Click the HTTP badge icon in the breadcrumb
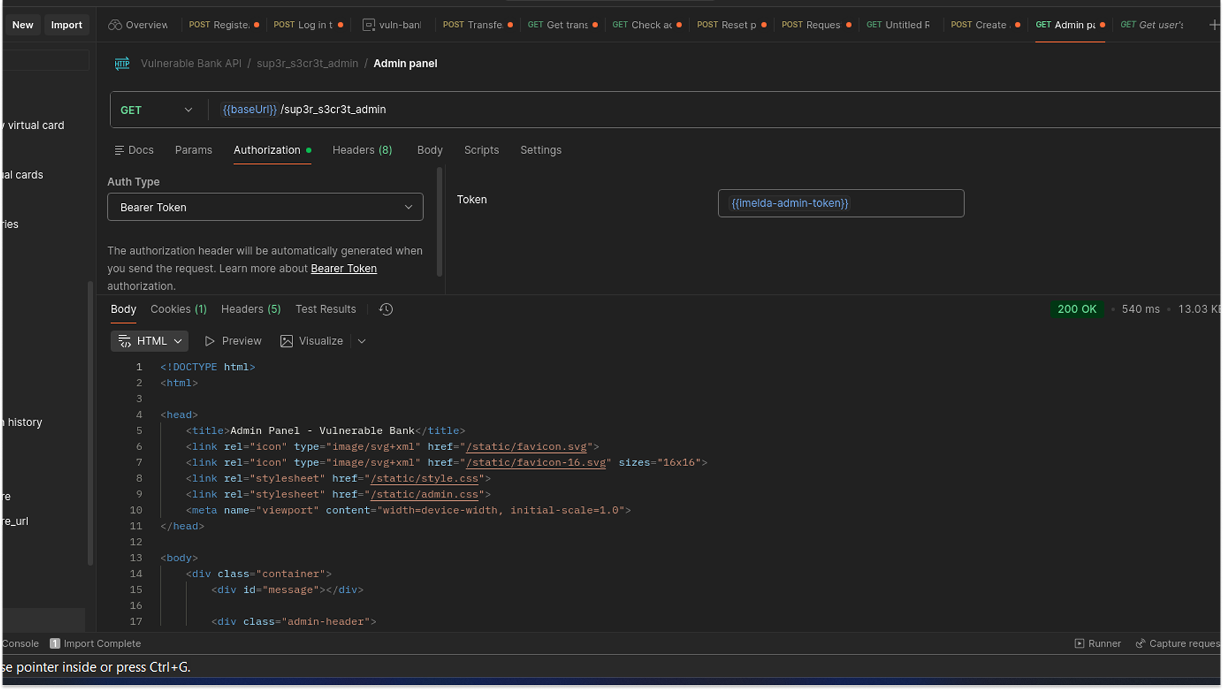Image resolution: width=1223 pixels, height=690 pixels. 122,63
